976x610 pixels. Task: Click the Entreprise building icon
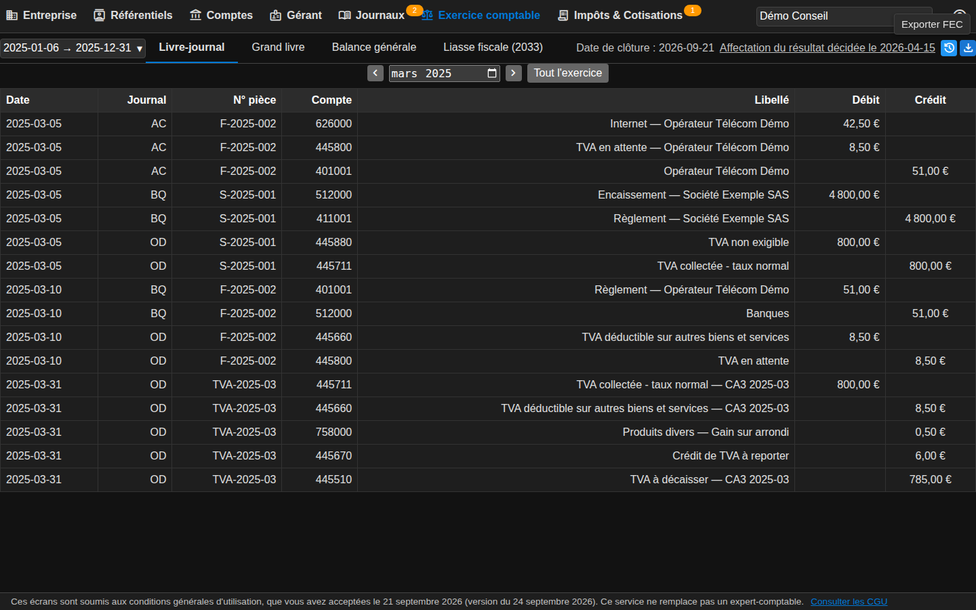12,15
